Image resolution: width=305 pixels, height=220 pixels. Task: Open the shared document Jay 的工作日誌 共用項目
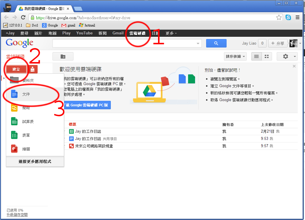point(96,139)
